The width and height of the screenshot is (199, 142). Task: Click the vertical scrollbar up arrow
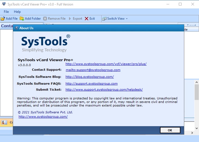pos(197,82)
